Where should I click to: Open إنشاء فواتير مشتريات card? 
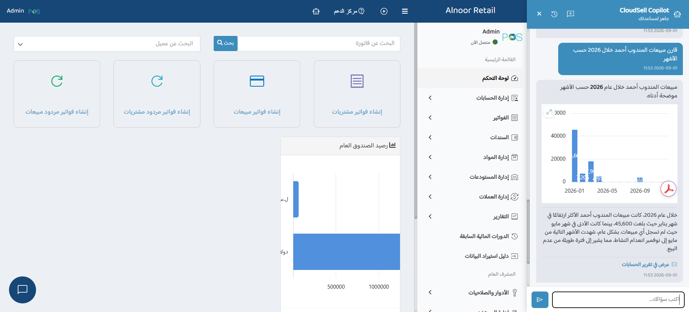[357, 94]
